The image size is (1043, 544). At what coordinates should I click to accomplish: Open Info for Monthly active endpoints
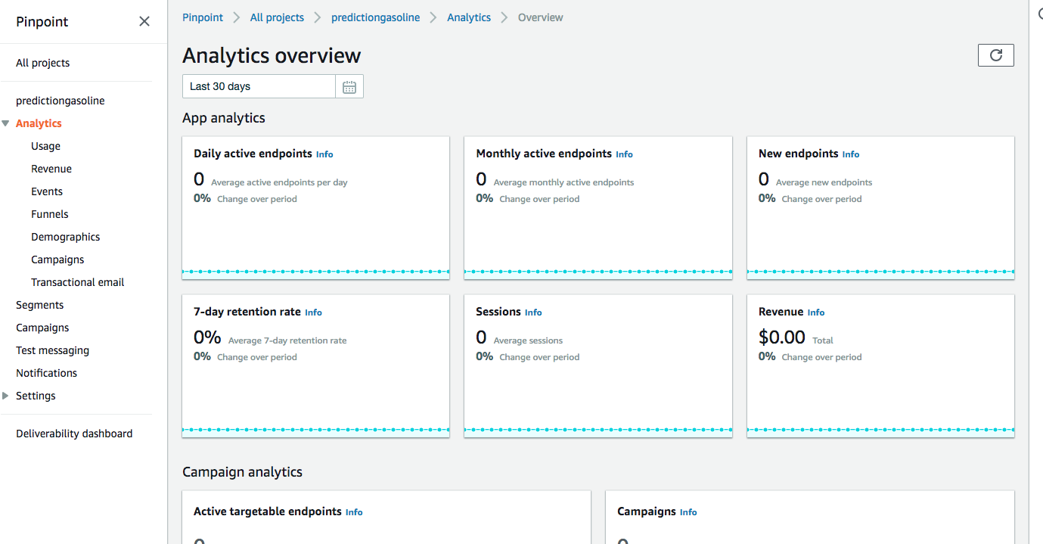click(x=624, y=154)
